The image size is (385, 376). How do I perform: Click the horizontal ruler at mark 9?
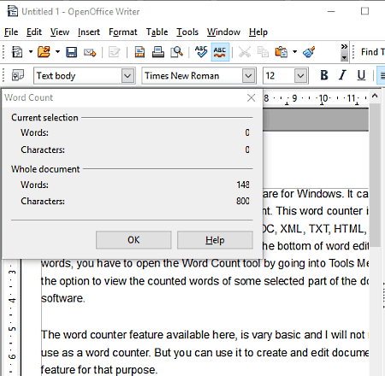coord(294,98)
